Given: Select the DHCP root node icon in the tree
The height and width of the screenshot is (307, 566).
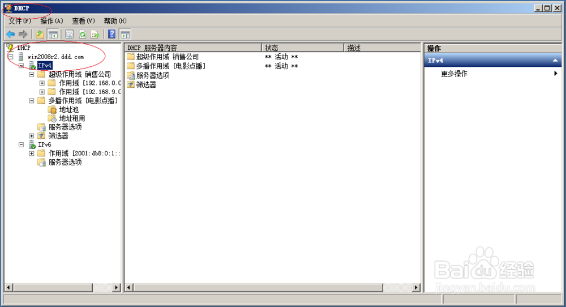Looking at the screenshot, I should point(10,48).
